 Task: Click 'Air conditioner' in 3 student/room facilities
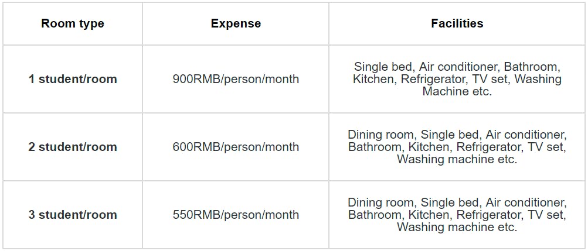[526, 202]
